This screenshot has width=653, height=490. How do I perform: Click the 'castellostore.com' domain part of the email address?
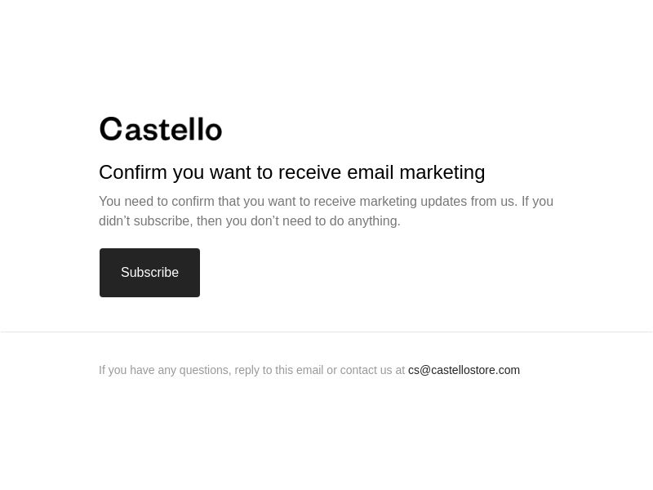(x=476, y=370)
